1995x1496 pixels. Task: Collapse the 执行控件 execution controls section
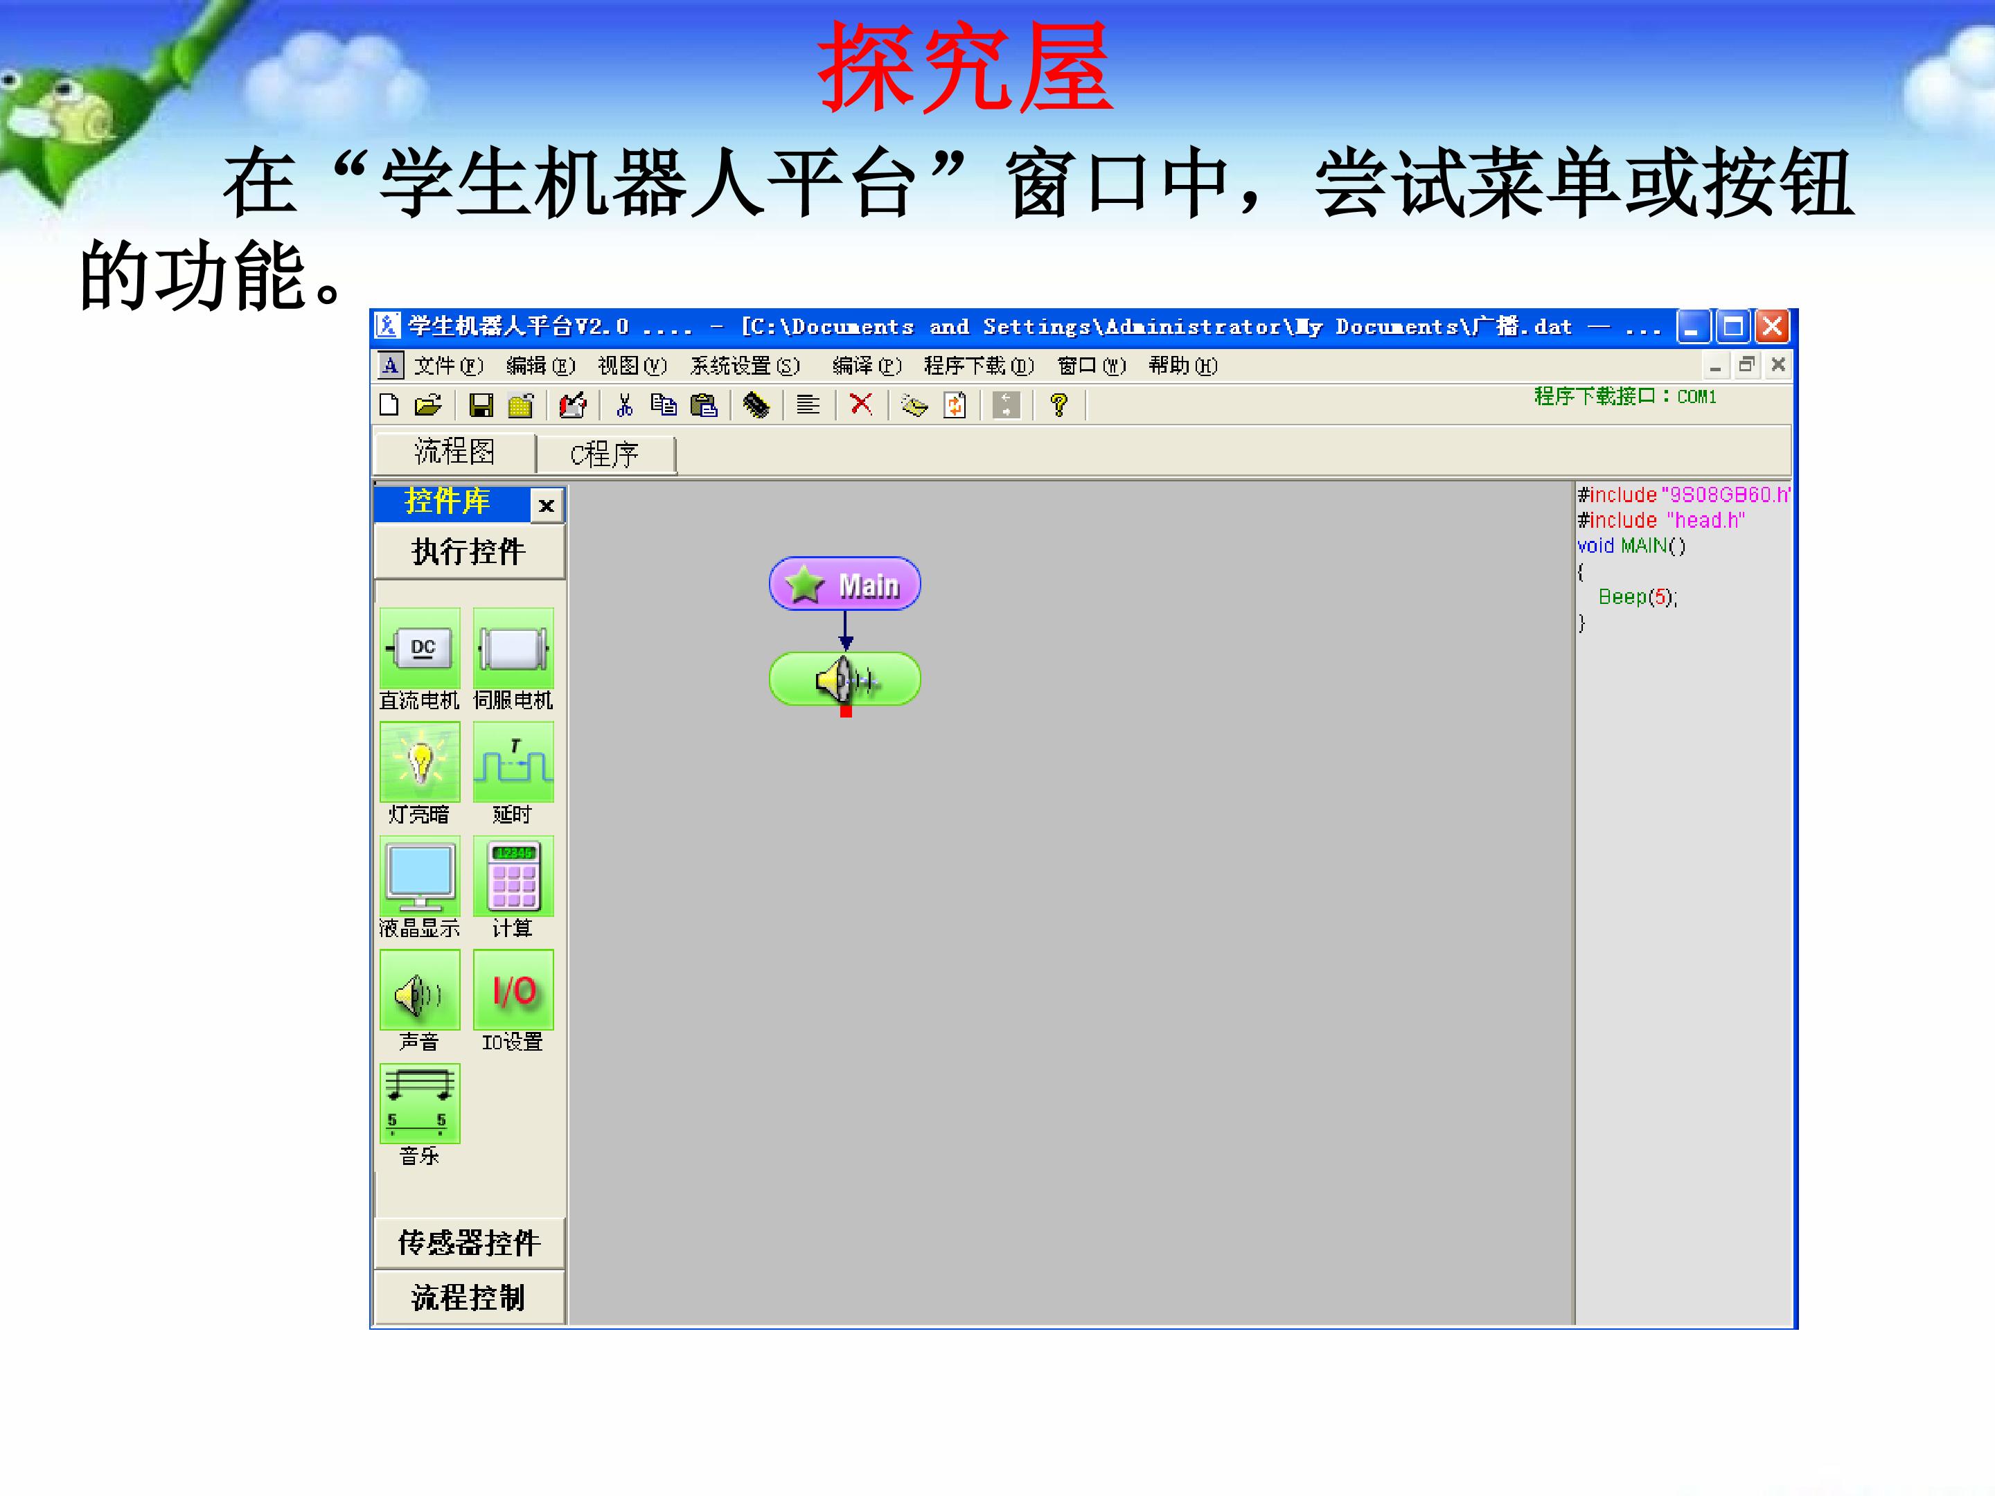469,552
